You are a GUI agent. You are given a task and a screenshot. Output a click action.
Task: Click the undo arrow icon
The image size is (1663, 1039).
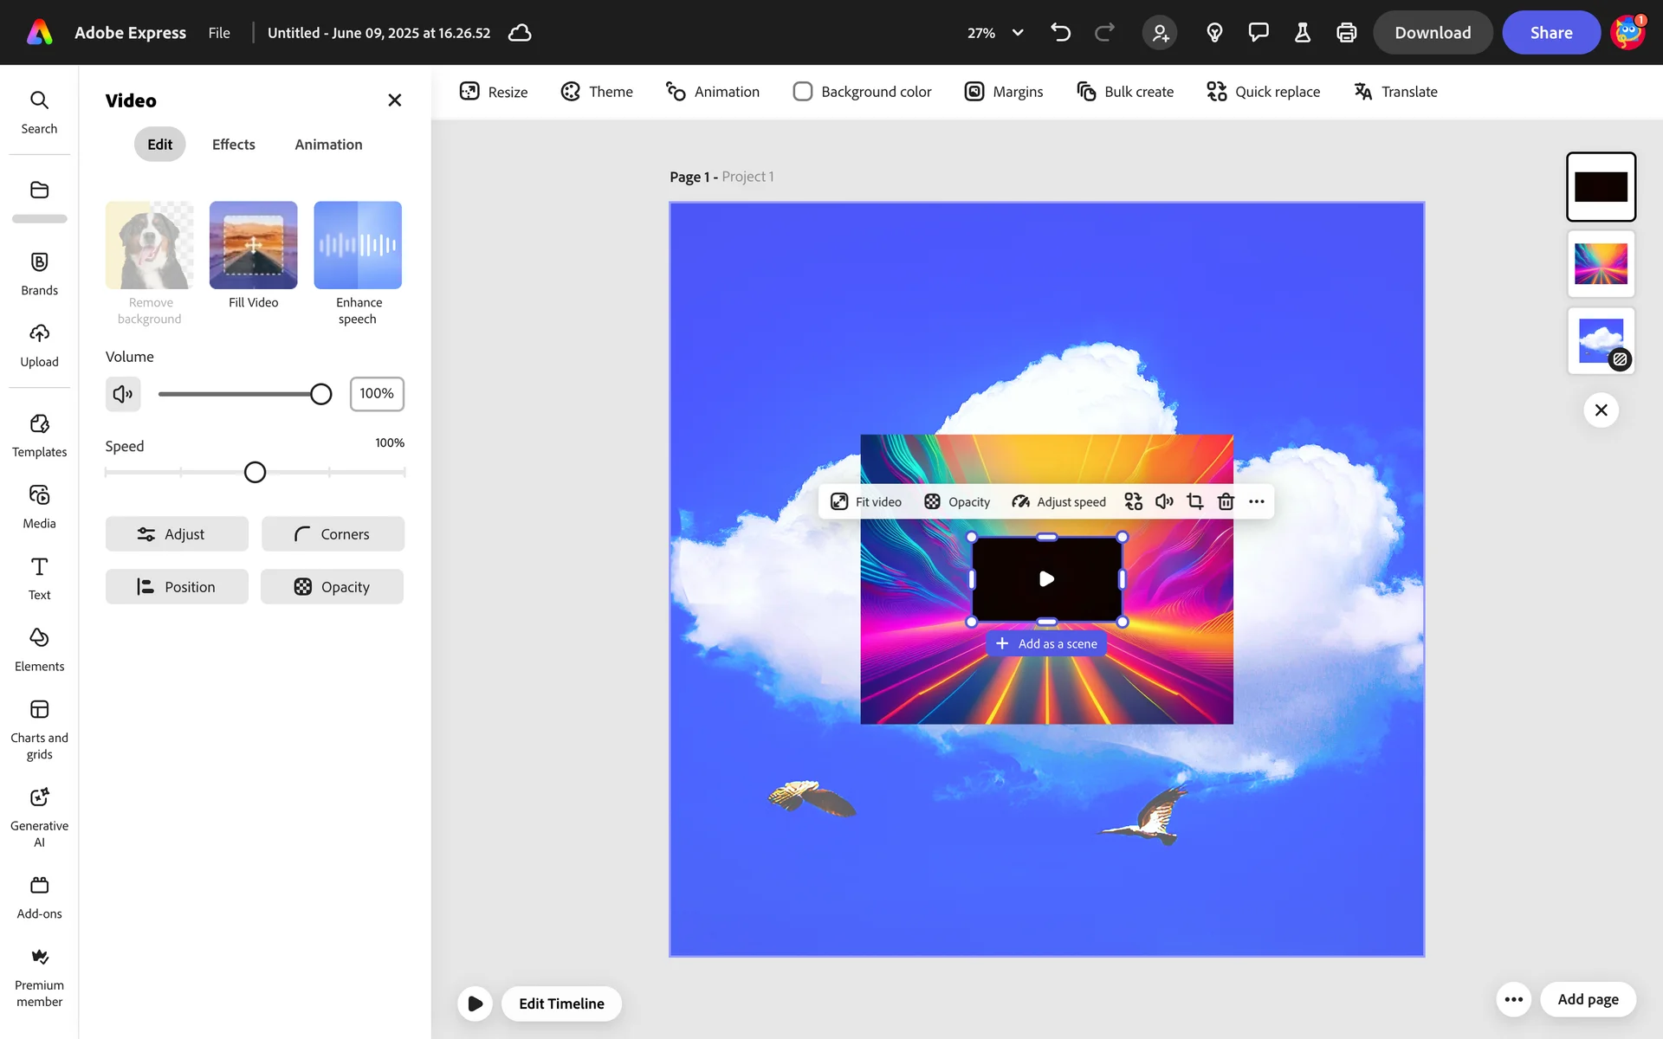pyautogui.click(x=1060, y=33)
